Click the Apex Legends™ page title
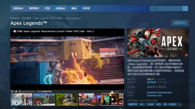Image resolution: width=195 pixels, height=109 pixels. (x=29, y=23)
